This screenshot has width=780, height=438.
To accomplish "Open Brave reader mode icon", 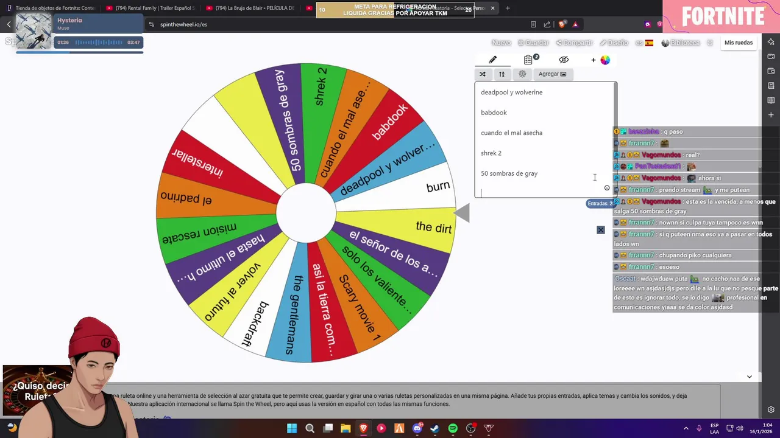I will (533, 24).
